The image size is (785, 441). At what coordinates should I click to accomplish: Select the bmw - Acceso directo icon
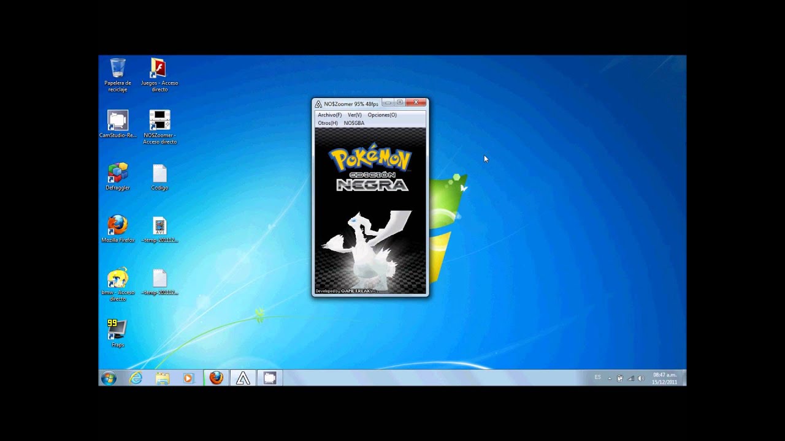coord(118,285)
